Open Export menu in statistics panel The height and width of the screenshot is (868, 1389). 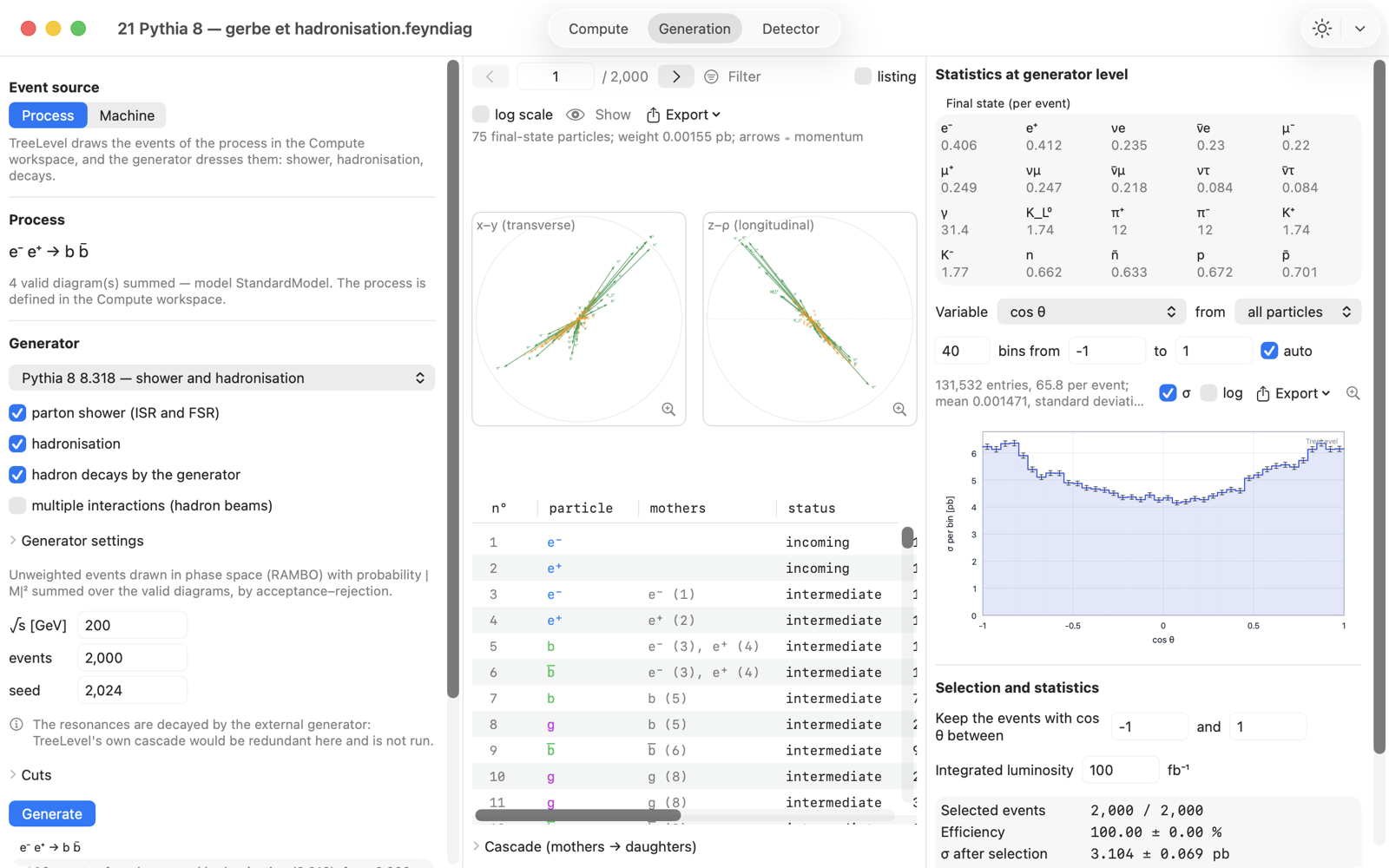[x=1294, y=393]
